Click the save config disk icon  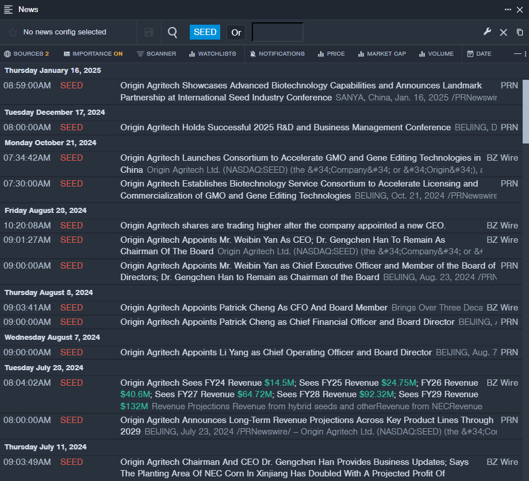pyautogui.click(x=149, y=32)
